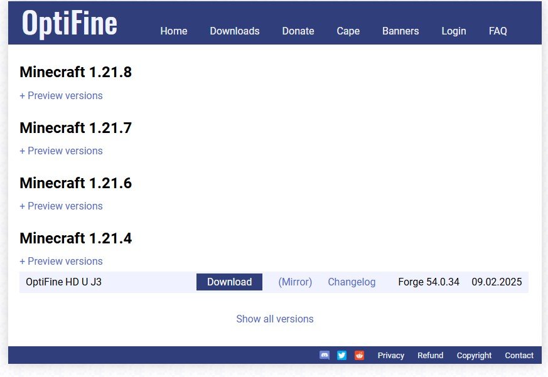This screenshot has width=548, height=377.
Task: Select the Minecraft 1.21.8 heading
Action: pyautogui.click(x=76, y=72)
